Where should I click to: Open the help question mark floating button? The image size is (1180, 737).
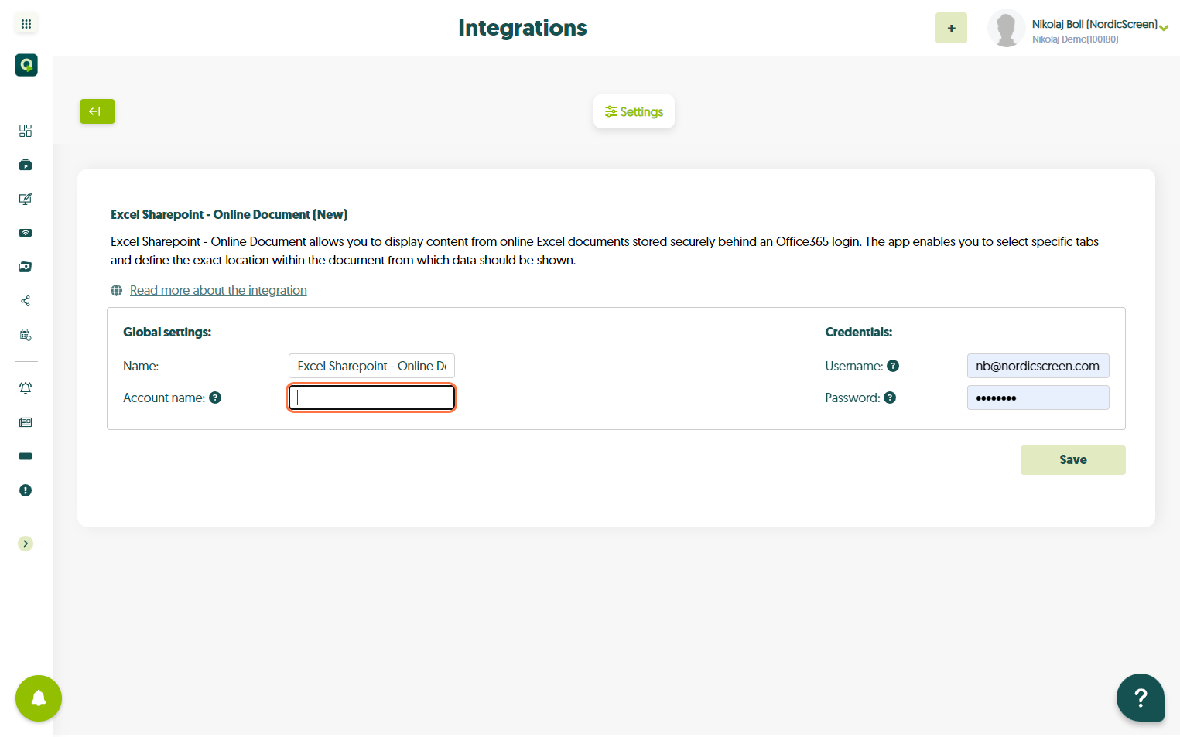click(1141, 698)
